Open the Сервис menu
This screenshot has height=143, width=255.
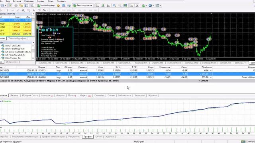[41, 1]
